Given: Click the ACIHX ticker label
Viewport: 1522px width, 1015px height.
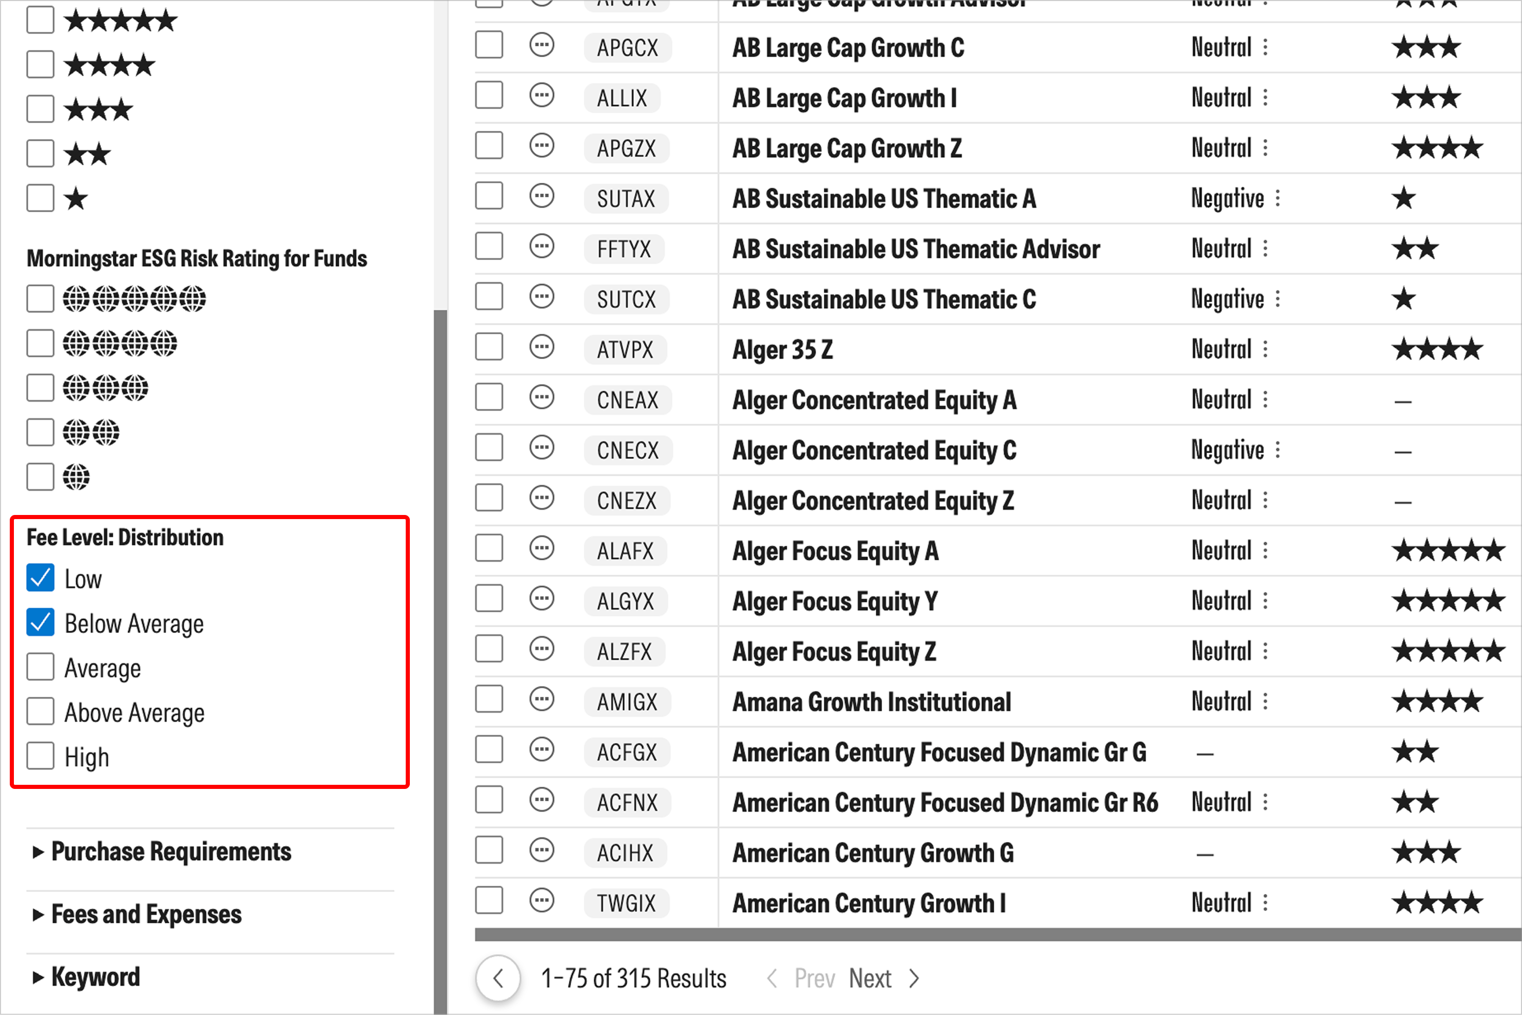Looking at the screenshot, I should [x=625, y=853].
